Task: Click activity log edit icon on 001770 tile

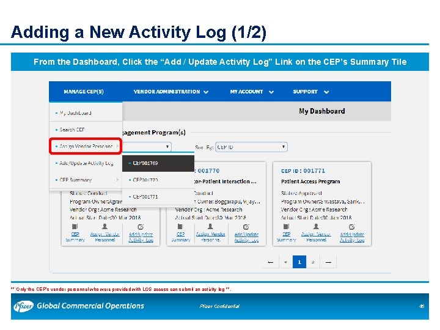Action: click(246, 227)
